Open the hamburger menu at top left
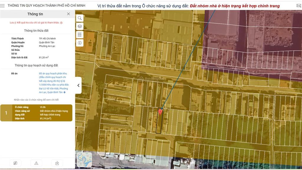This screenshot has height=170, width=302. pos(3,5)
